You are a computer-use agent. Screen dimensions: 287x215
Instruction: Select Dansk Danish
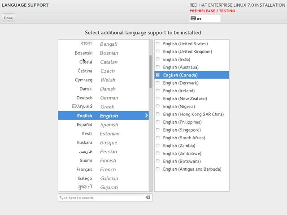pyautogui.click(x=104, y=89)
